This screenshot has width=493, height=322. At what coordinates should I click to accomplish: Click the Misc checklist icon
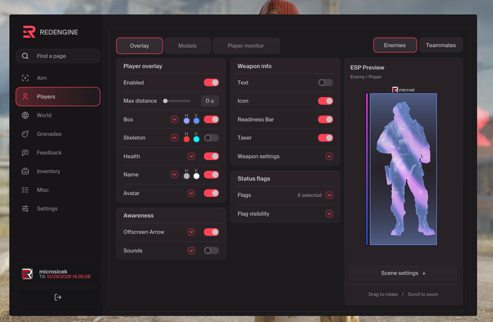[25, 190]
